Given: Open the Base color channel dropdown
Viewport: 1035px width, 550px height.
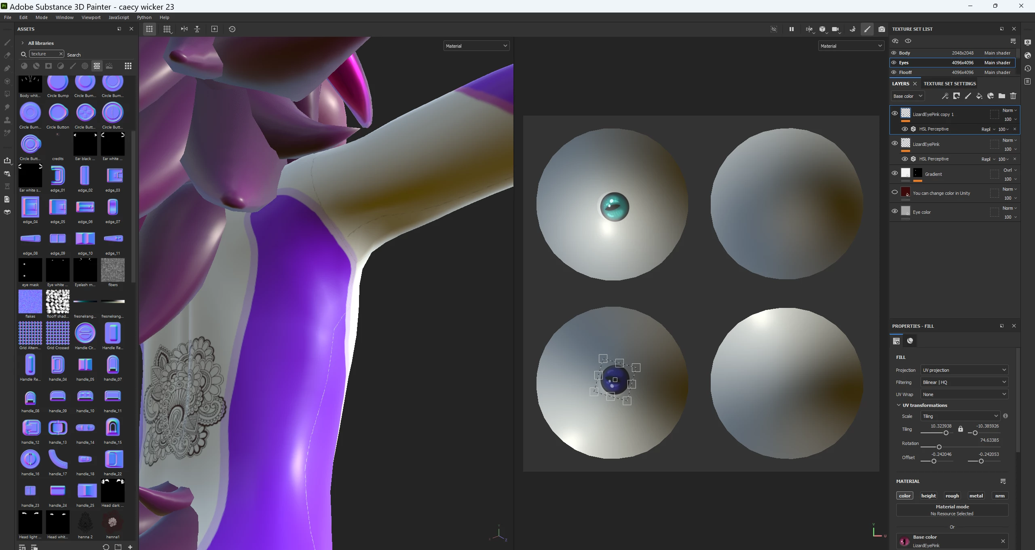Looking at the screenshot, I should [908, 96].
